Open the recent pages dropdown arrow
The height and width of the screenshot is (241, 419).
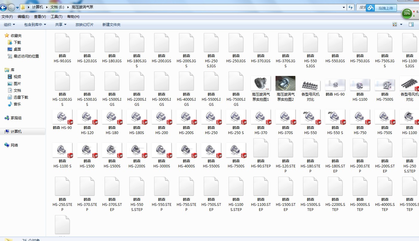tap(18, 7)
